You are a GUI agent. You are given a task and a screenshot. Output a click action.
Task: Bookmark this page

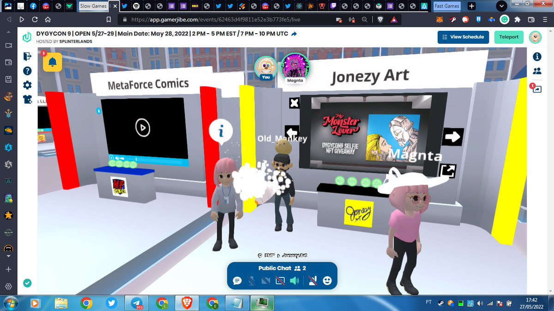click(109, 20)
